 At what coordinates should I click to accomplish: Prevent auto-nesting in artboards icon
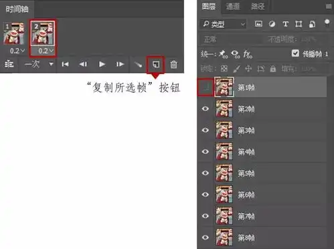260,69
